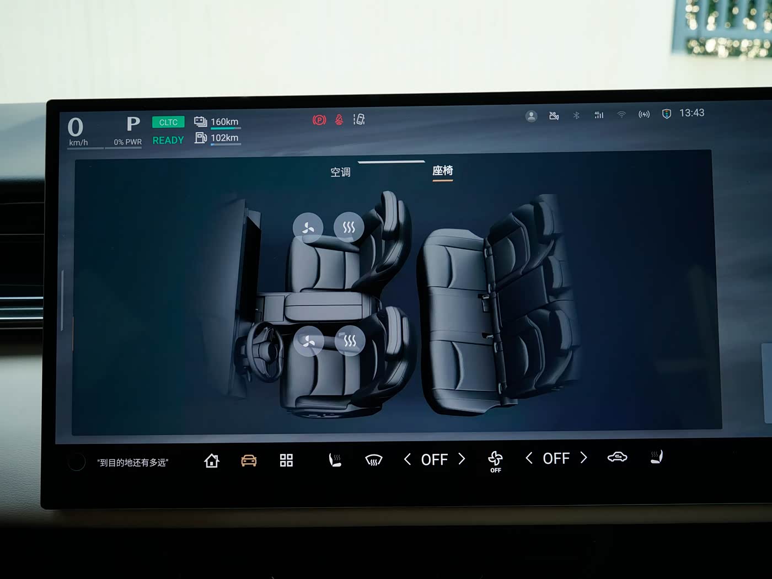The width and height of the screenshot is (772, 579).
Task: Open the apps grid menu
Action: coord(286,460)
